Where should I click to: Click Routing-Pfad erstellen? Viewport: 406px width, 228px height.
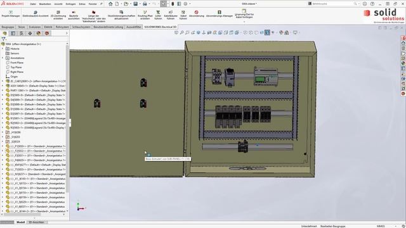(145, 15)
